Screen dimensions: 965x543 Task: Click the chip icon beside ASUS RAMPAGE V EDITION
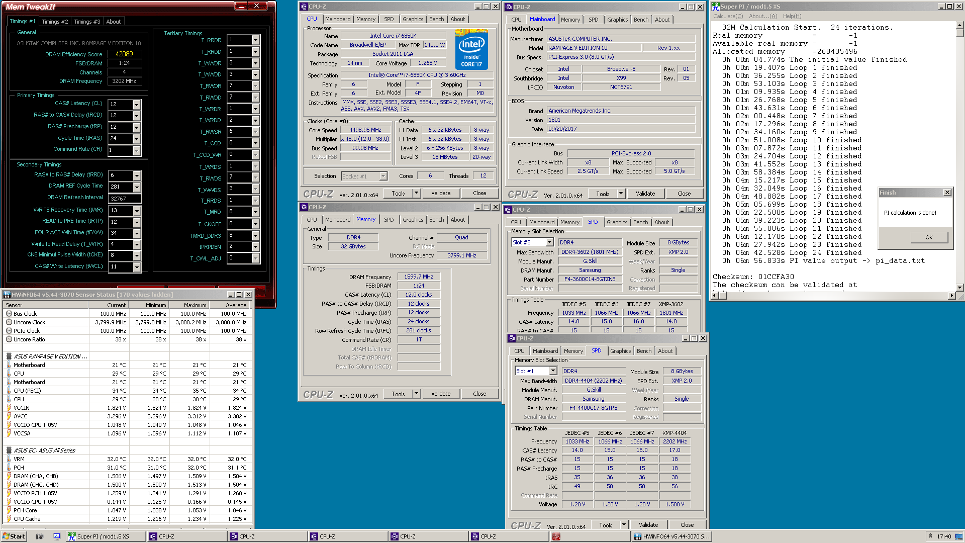tap(9, 356)
